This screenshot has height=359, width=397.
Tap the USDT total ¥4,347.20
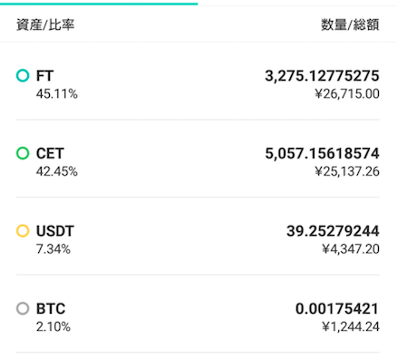[x=351, y=249]
